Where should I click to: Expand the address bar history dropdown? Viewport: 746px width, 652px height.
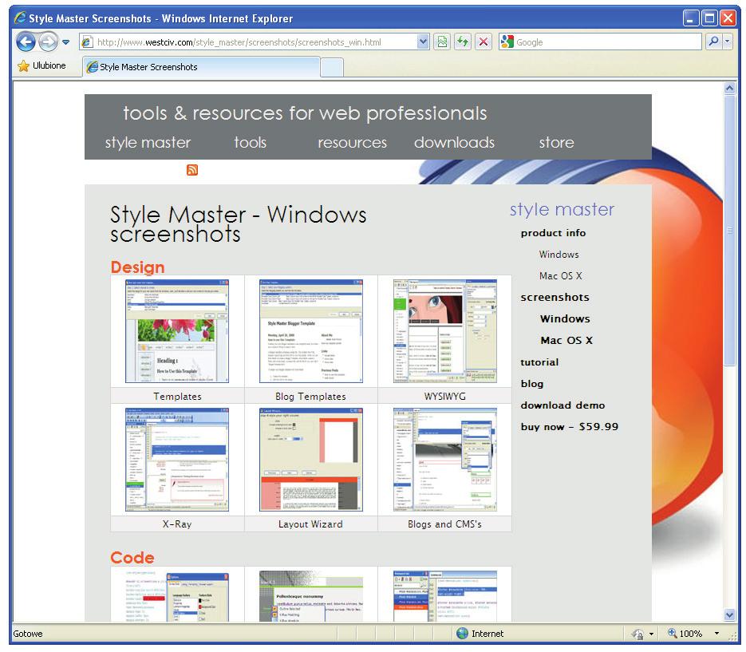pyautogui.click(x=423, y=41)
